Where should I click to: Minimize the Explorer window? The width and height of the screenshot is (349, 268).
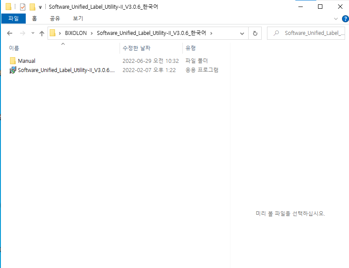[x=301, y=7]
